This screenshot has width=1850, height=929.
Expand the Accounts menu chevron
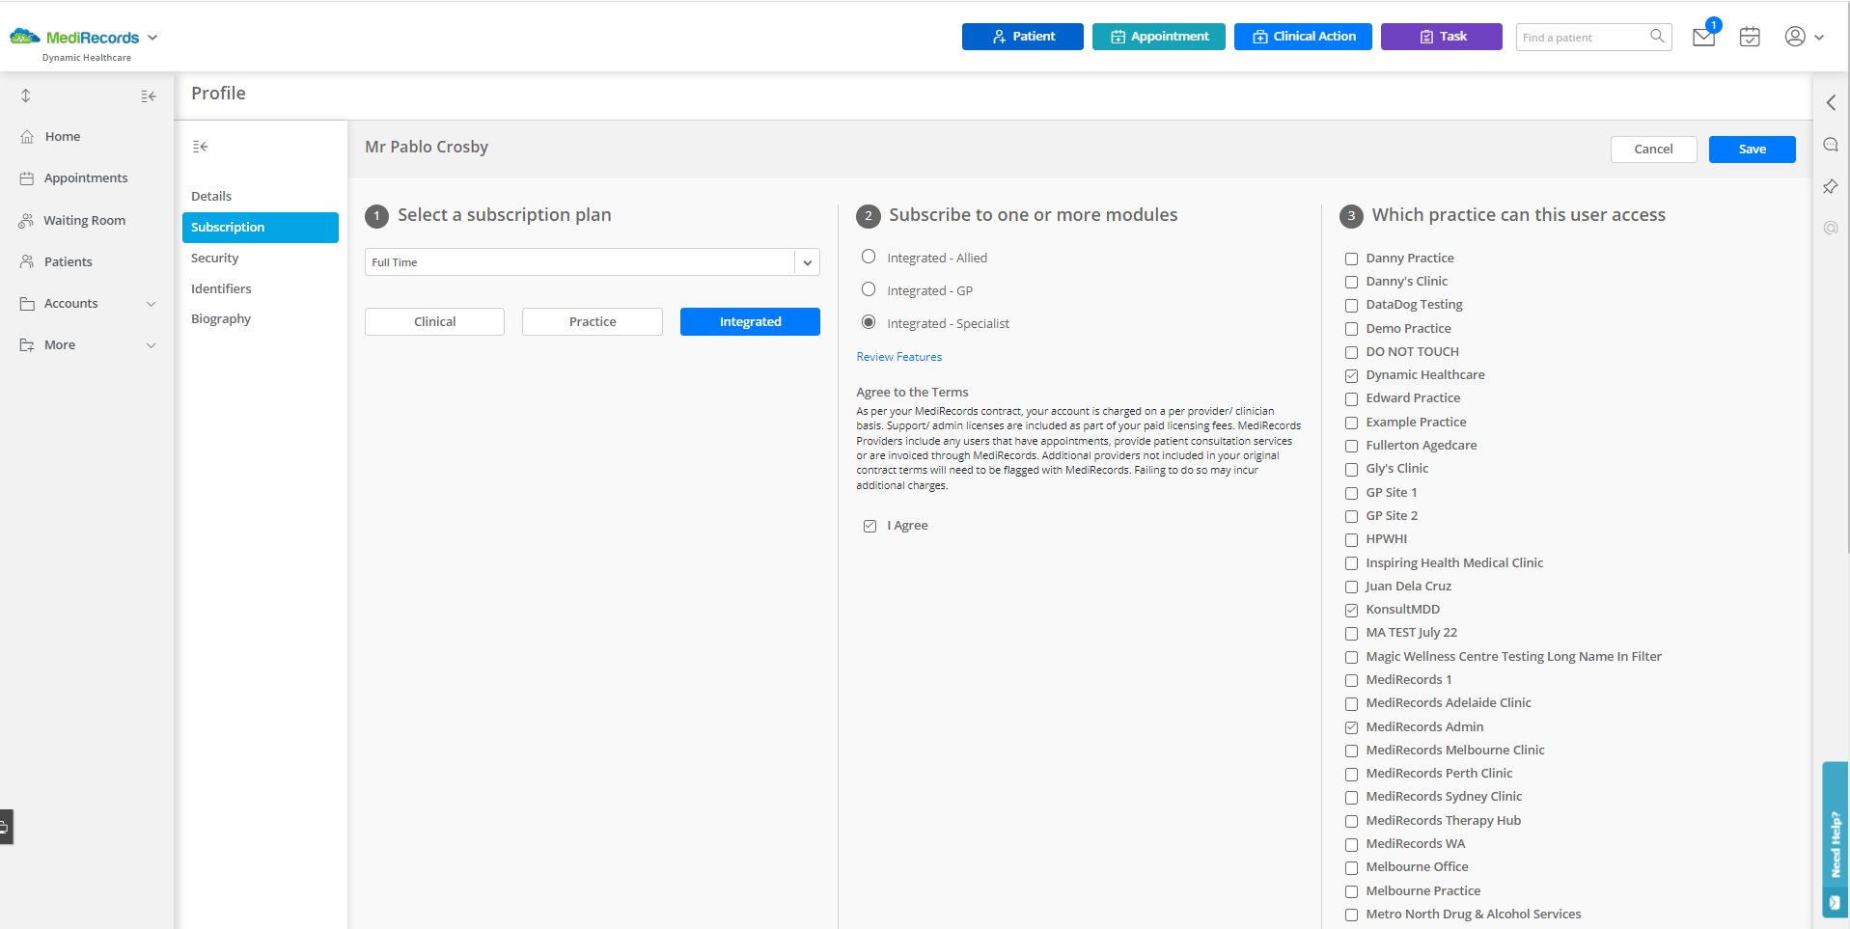tap(151, 304)
